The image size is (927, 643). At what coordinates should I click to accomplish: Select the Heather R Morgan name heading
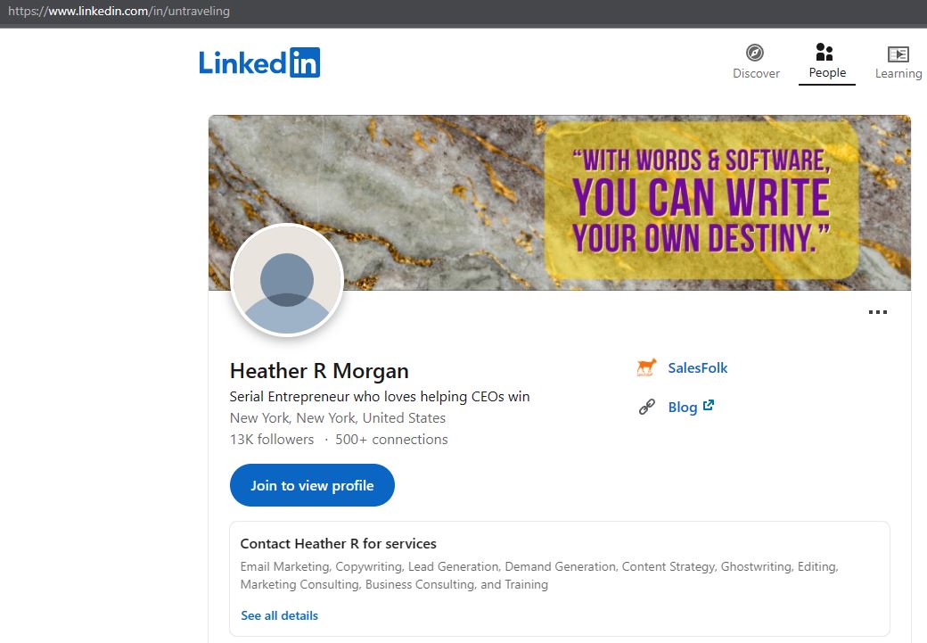click(x=319, y=371)
